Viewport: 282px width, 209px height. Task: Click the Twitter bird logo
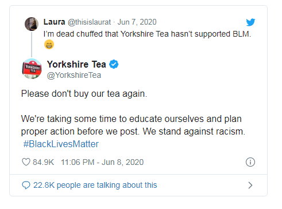click(x=250, y=22)
